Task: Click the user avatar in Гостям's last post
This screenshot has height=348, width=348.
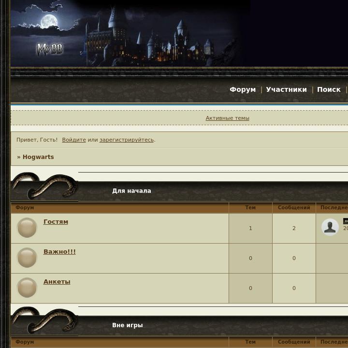Action: point(330,227)
